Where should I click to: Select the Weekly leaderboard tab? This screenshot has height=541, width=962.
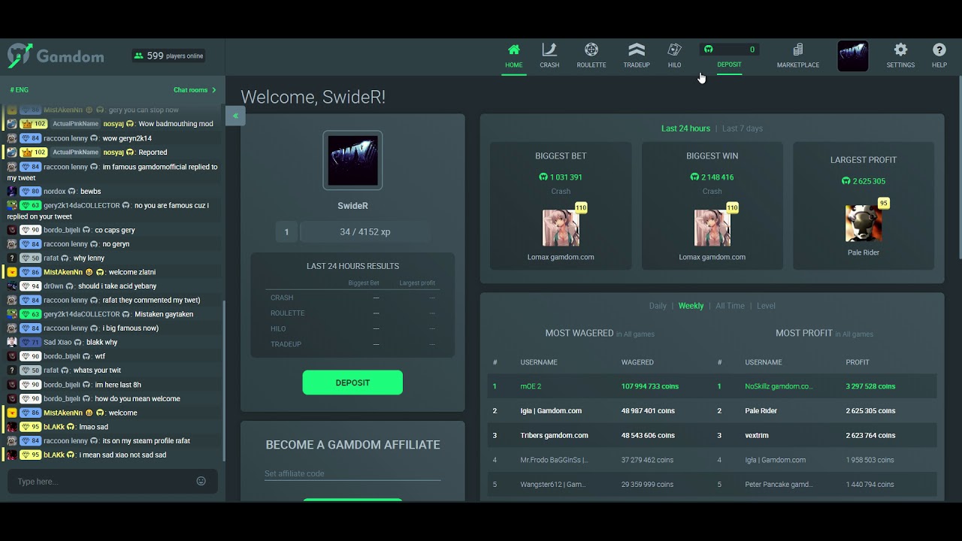691,306
